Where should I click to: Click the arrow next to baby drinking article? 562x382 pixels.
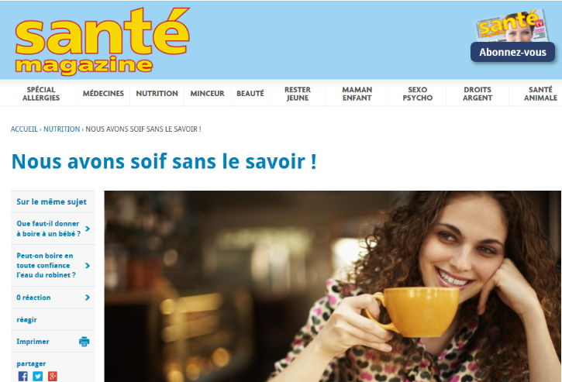(87, 229)
